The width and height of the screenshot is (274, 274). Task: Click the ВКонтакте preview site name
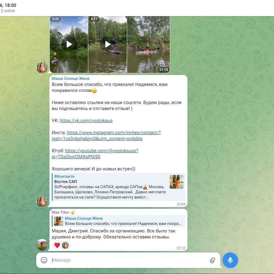64,177
